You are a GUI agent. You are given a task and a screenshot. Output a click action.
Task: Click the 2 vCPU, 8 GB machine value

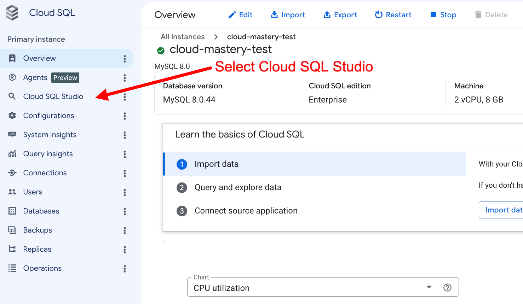479,100
